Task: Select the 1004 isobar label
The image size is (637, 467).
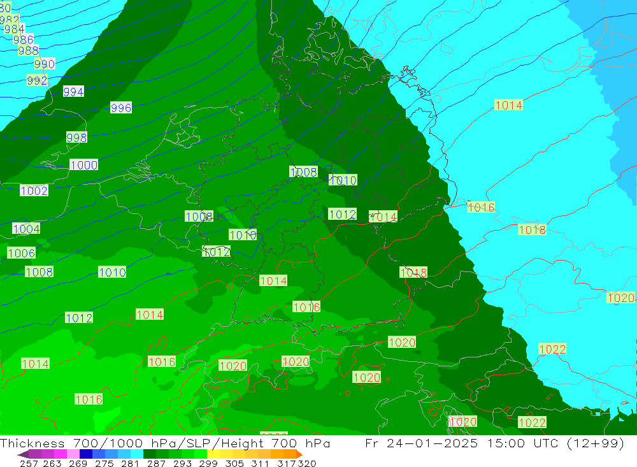Action: [x=26, y=229]
